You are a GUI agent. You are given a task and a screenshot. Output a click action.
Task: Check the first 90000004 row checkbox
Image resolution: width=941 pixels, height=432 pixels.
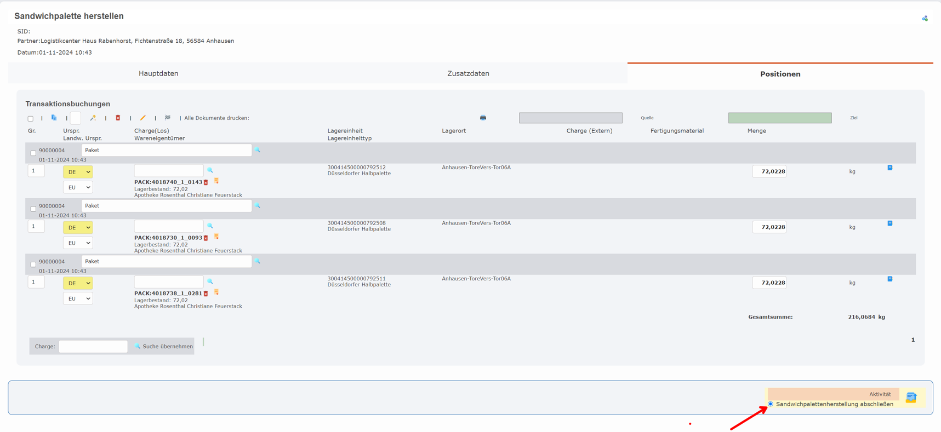tap(33, 153)
